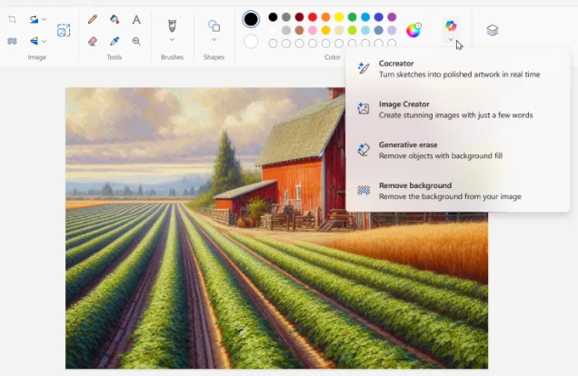Screen dimensions: 578x376
Task: Pick the purple palette swatch
Action: coord(392,17)
